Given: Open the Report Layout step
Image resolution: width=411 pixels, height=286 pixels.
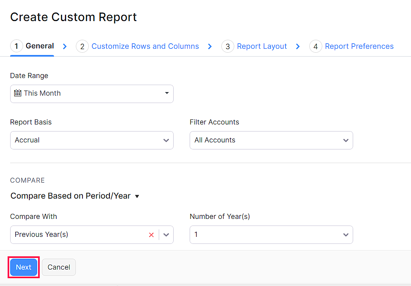Looking at the screenshot, I should 262,46.
